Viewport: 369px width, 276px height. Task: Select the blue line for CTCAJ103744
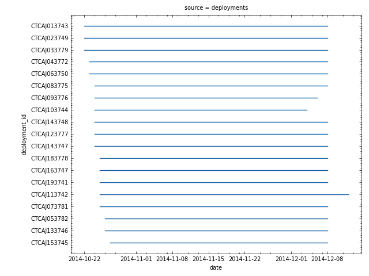click(x=201, y=110)
